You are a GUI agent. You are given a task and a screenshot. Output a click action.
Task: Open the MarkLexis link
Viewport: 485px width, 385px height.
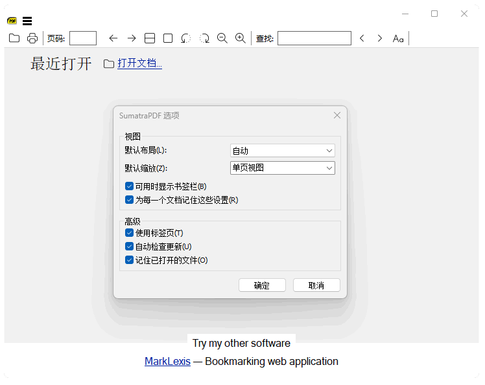point(167,361)
